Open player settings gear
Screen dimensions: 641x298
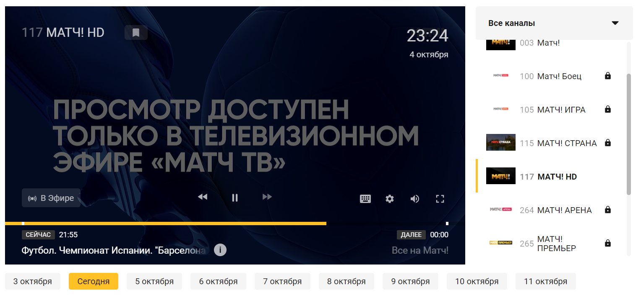click(x=390, y=199)
